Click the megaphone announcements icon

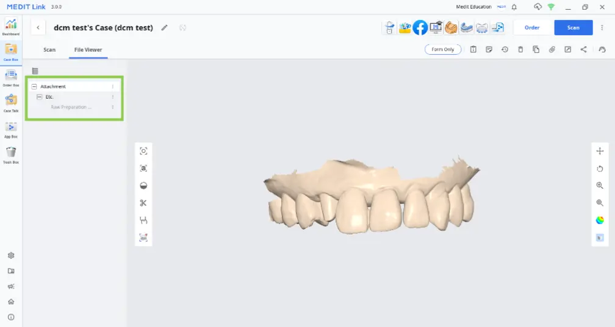coord(11,286)
